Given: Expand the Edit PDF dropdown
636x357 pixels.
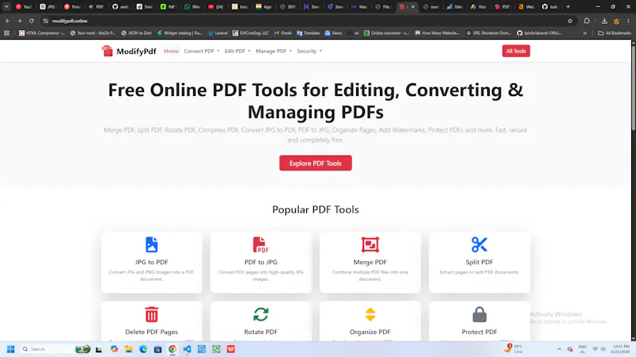Looking at the screenshot, I should [238, 51].
